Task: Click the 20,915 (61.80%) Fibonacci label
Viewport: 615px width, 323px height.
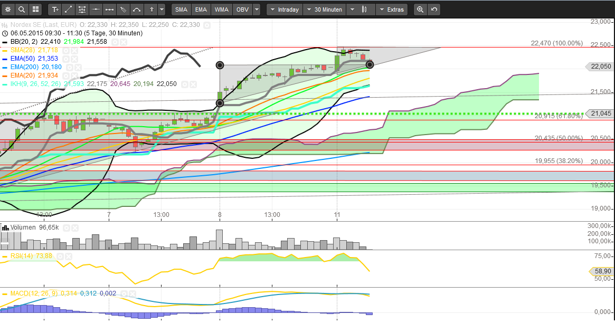Action: coord(559,117)
